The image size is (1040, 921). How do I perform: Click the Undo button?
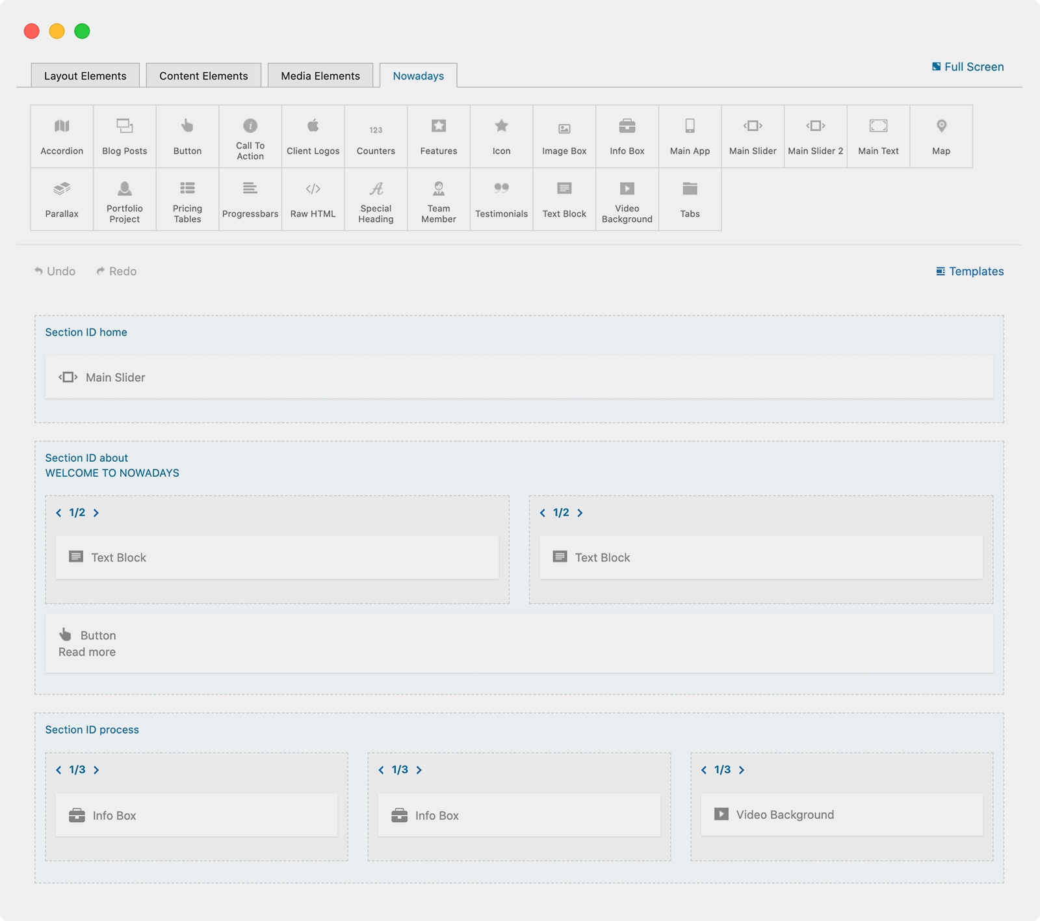[55, 271]
